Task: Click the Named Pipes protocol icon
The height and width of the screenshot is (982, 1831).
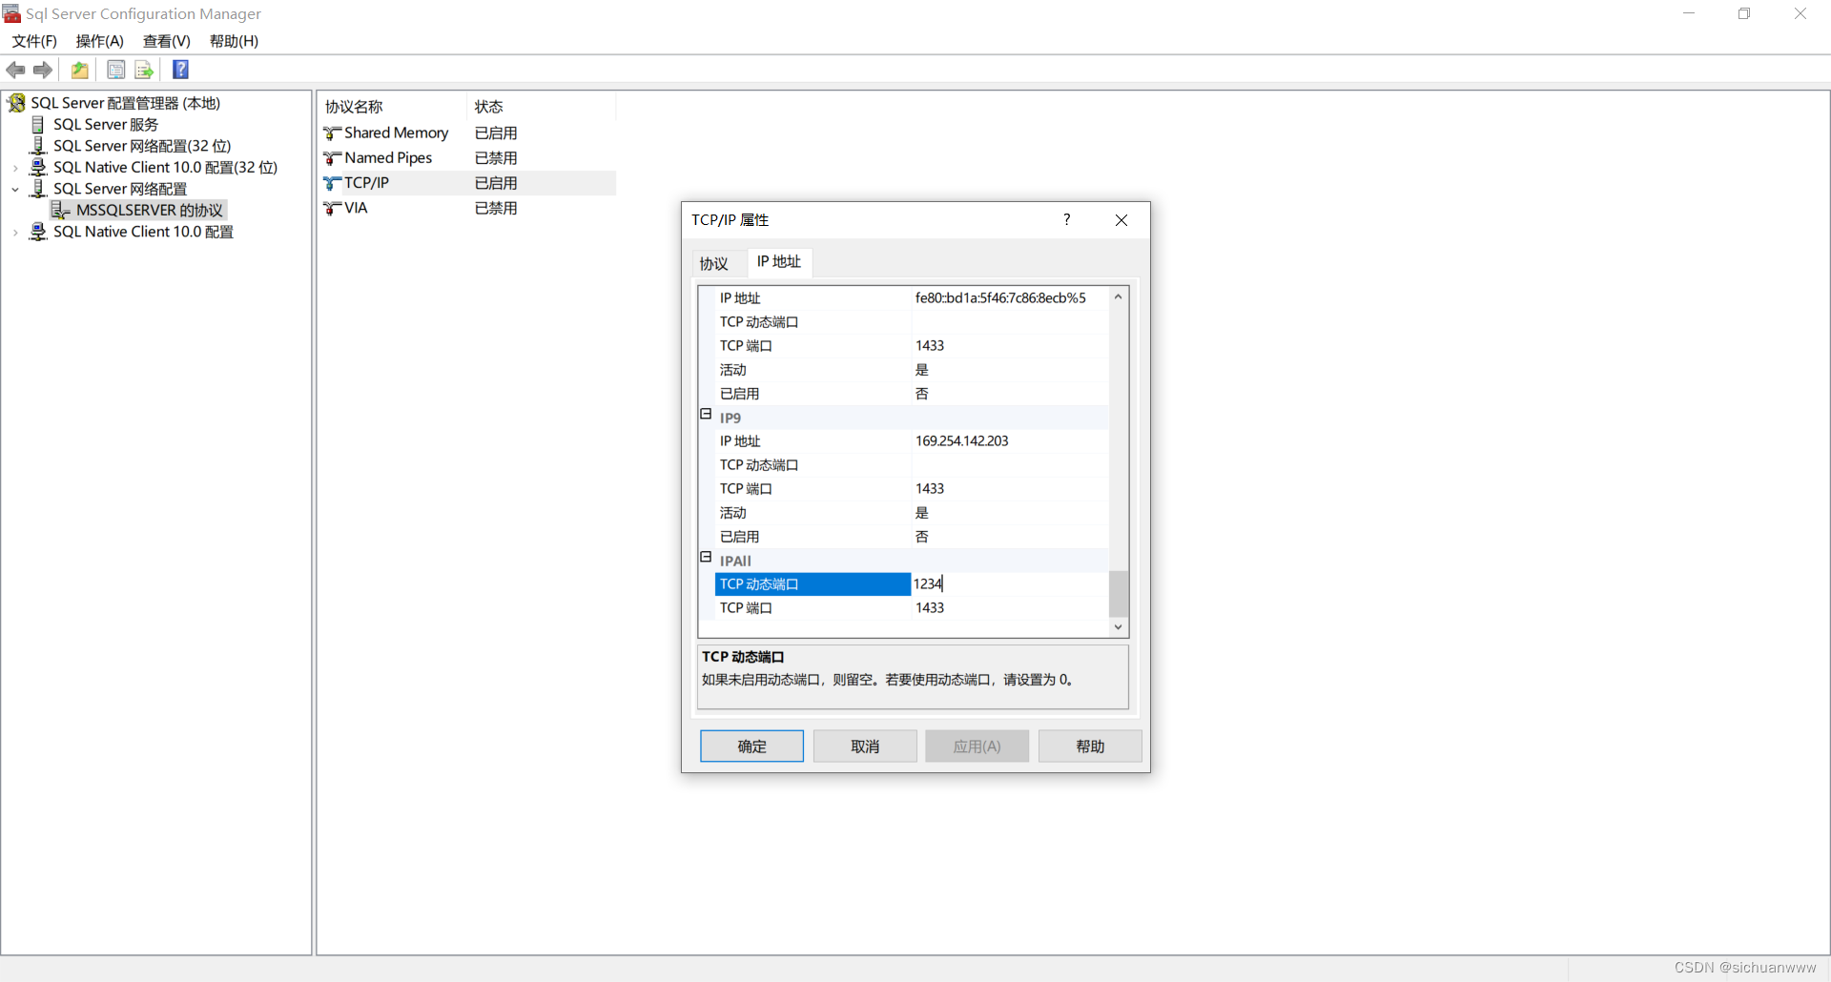Action: 332,158
